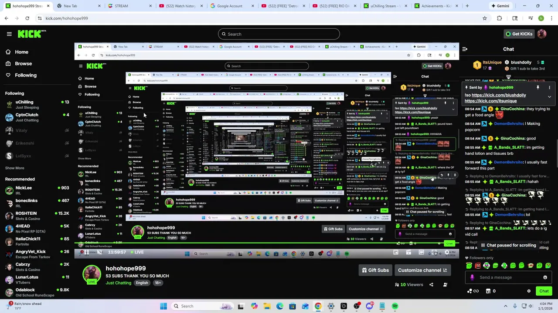Unmute the stream player volume
This screenshot has height=313, width=558.
100,252
